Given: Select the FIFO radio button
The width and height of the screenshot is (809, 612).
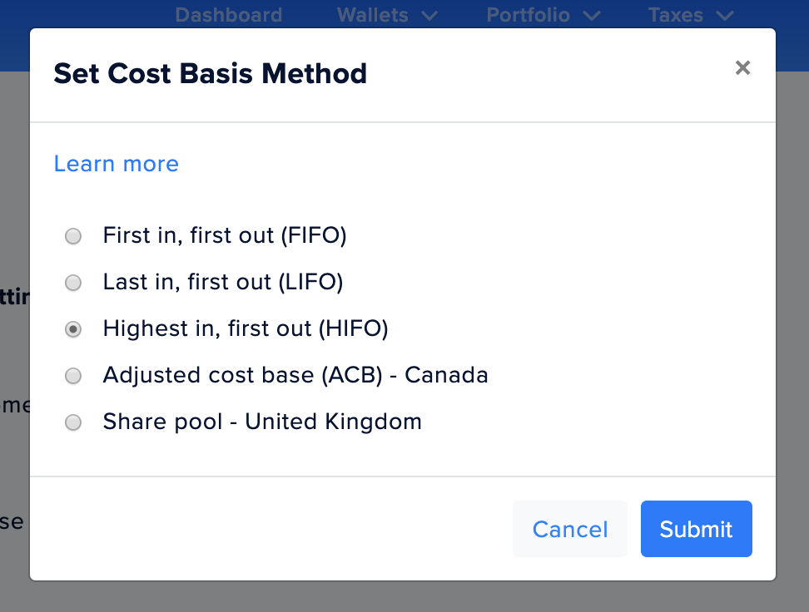Looking at the screenshot, I should point(73,236).
